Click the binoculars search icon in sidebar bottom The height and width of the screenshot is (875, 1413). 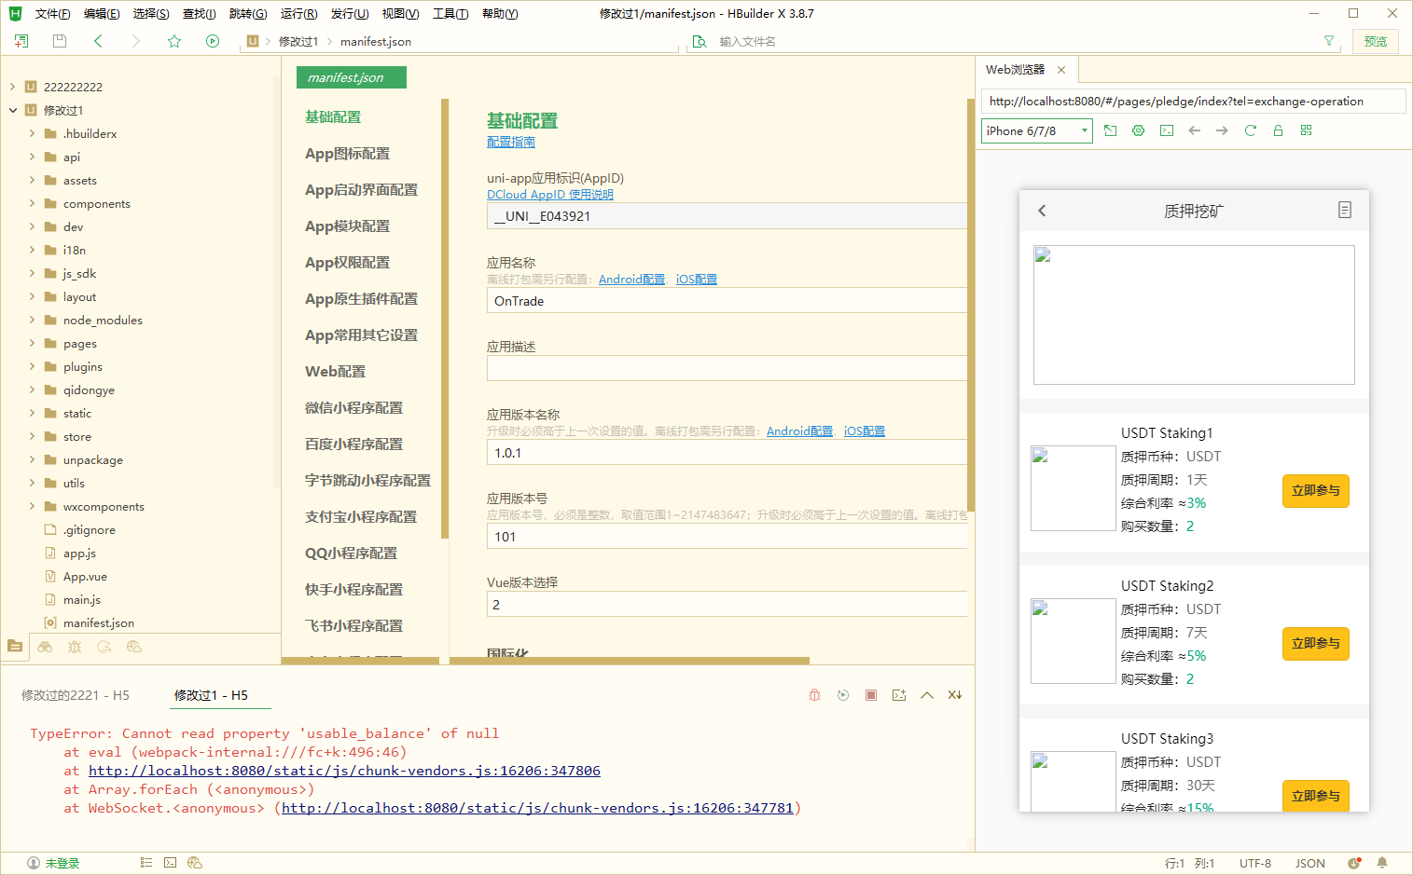pos(45,647)
